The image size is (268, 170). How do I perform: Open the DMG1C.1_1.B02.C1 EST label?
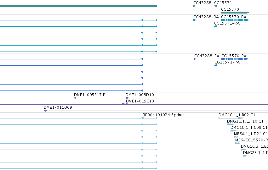237,115
